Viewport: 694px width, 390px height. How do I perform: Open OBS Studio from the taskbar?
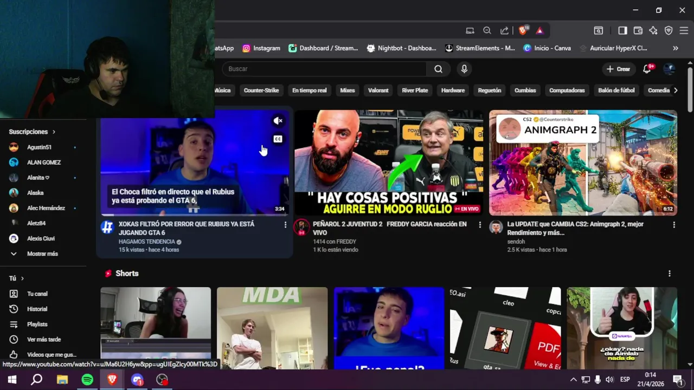point(162,380)
